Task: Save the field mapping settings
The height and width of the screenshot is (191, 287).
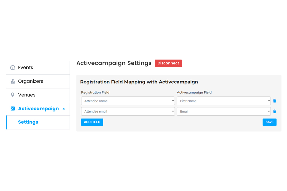Action: pyautogui.click(x=269, y=122)
